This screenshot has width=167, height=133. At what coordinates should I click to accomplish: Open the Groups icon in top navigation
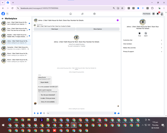pyautogui.click(x=95, y=14)
